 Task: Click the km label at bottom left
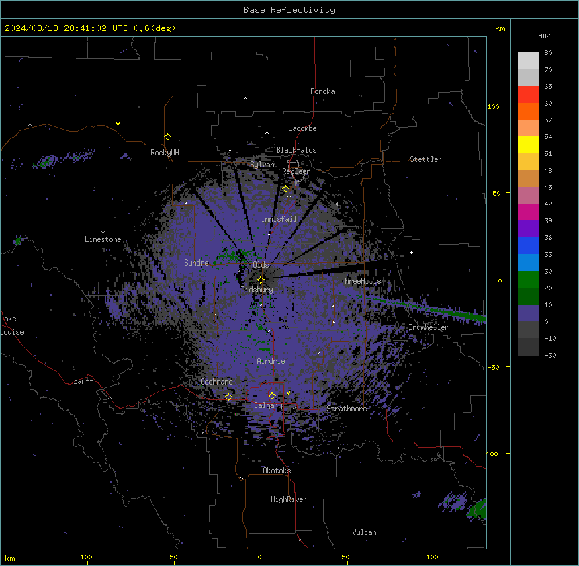click(9, 558)
